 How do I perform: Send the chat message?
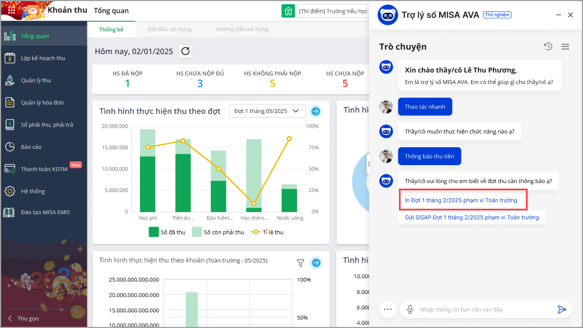pyautogui.click(x=561, y=310)
